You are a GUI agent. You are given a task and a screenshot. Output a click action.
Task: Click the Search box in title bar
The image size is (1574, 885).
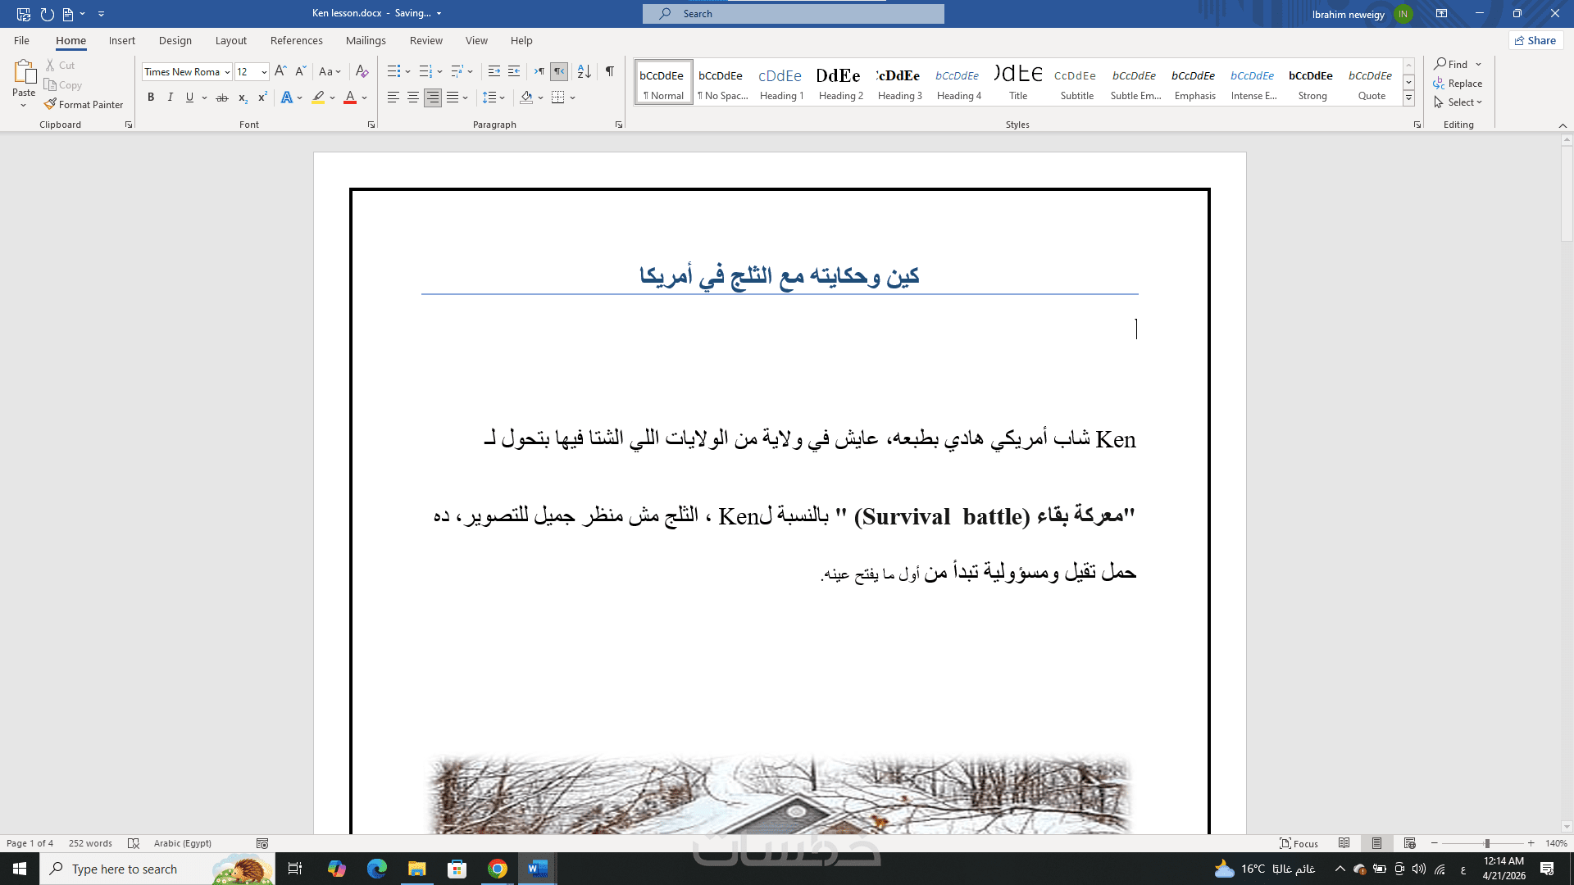[793, 14]
